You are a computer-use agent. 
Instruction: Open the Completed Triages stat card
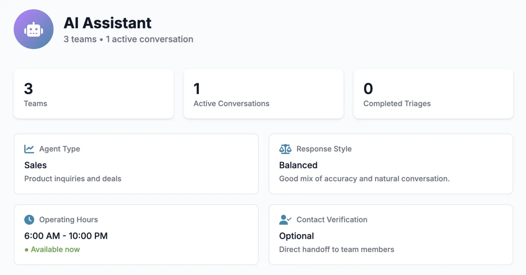pyautogui.click(x=433, y=94)
